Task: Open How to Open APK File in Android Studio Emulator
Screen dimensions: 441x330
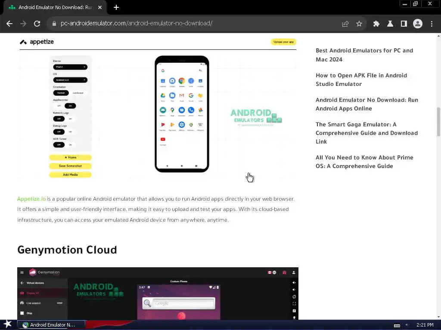Action: (x=361, y=79)
